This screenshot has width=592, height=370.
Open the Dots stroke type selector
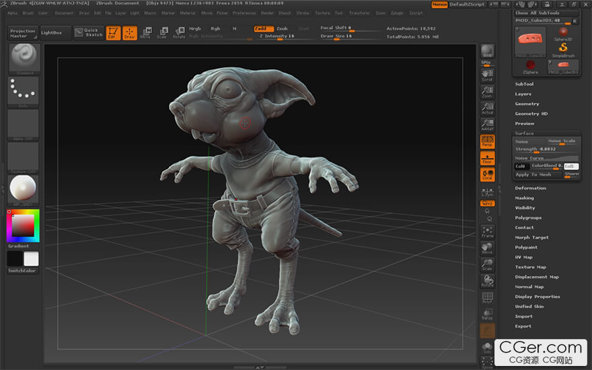click(23, 91)
